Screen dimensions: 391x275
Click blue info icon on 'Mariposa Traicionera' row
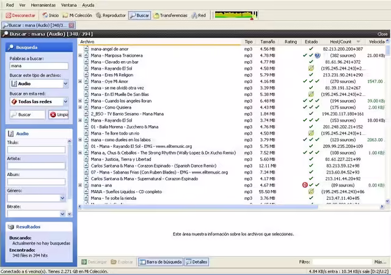[317, 56]
